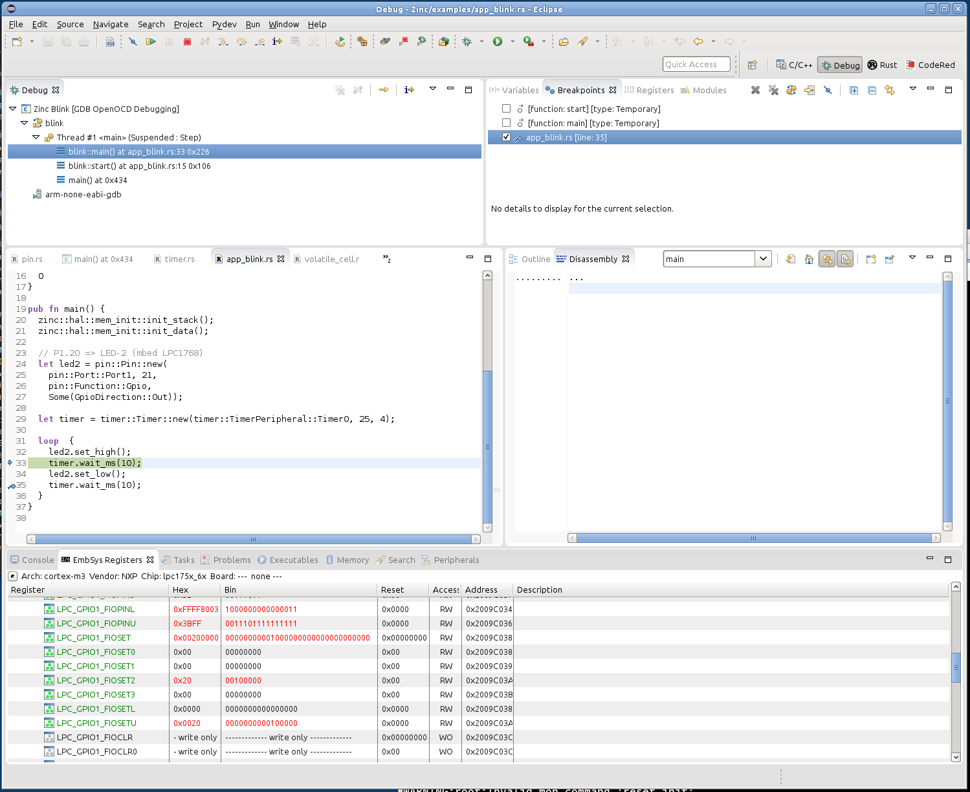Click Instruction Stepping icon in Debug view
Image resolution: width=970 pixels, height=792 pixels.
(x=409, y=90)
